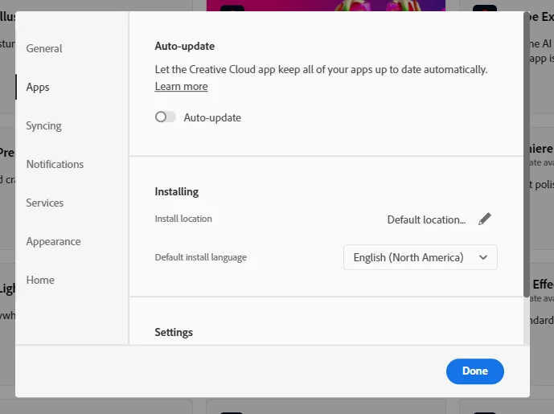Select the Home preferences tab

click(40, 280)
